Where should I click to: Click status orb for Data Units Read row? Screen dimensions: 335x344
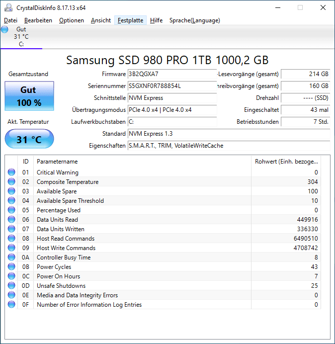click(x=11, y=219)
